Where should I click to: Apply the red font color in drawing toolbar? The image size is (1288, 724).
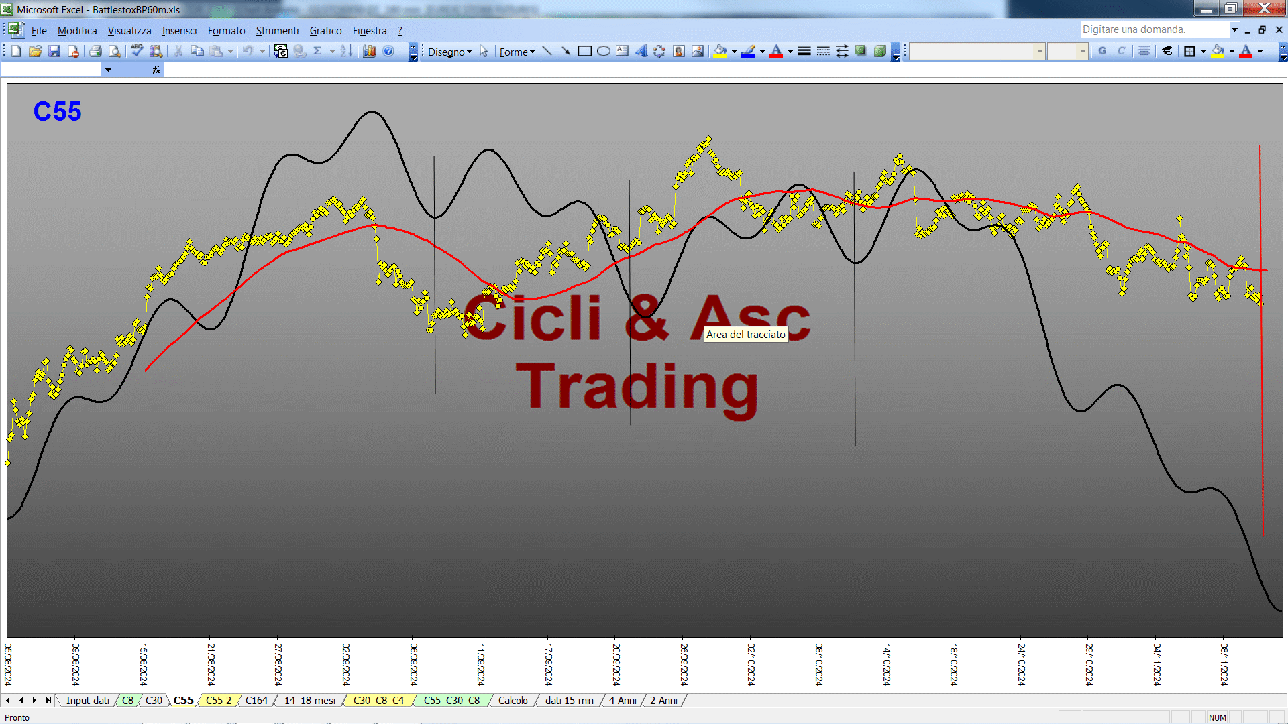coord(776,51)
